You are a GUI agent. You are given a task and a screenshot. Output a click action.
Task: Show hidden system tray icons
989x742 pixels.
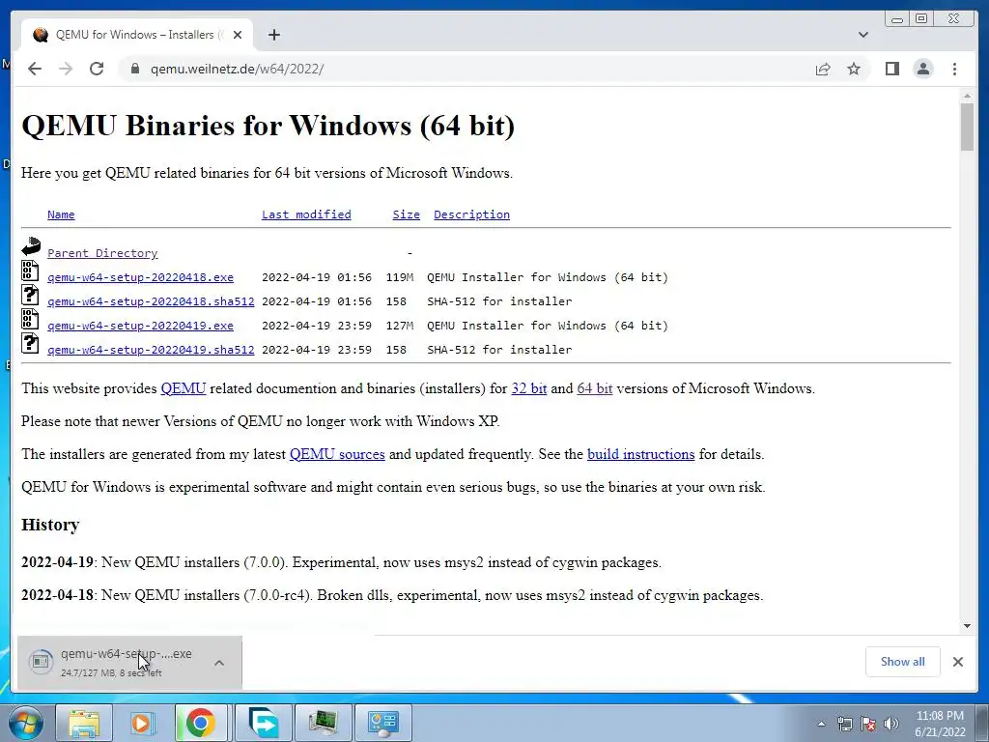point(821,724)
